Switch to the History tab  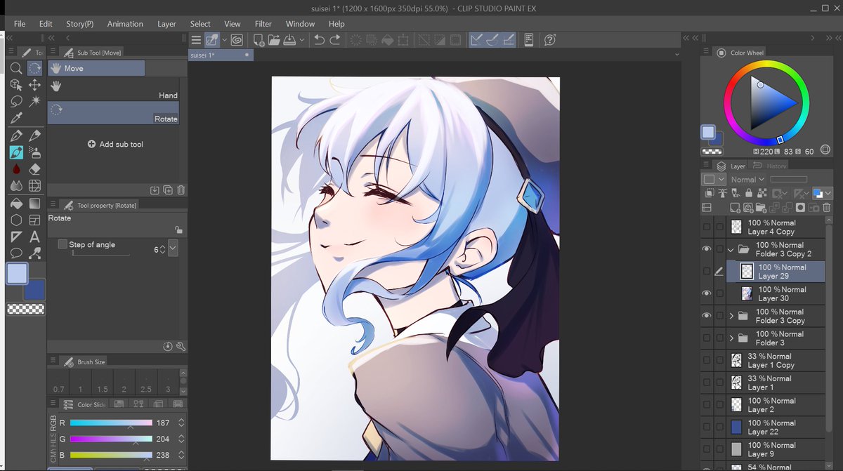click(x=770, y=166)
